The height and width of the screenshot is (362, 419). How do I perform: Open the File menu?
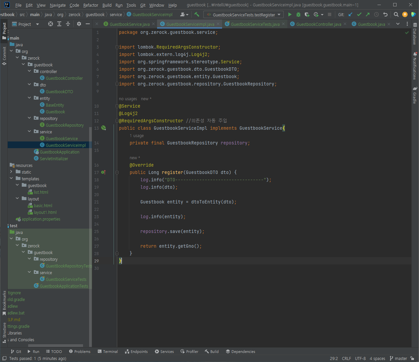(x=18, y=5)
